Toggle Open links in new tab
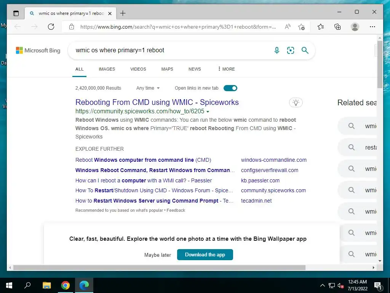The width and height of the screenshot is (390, 293). [230, 88]
